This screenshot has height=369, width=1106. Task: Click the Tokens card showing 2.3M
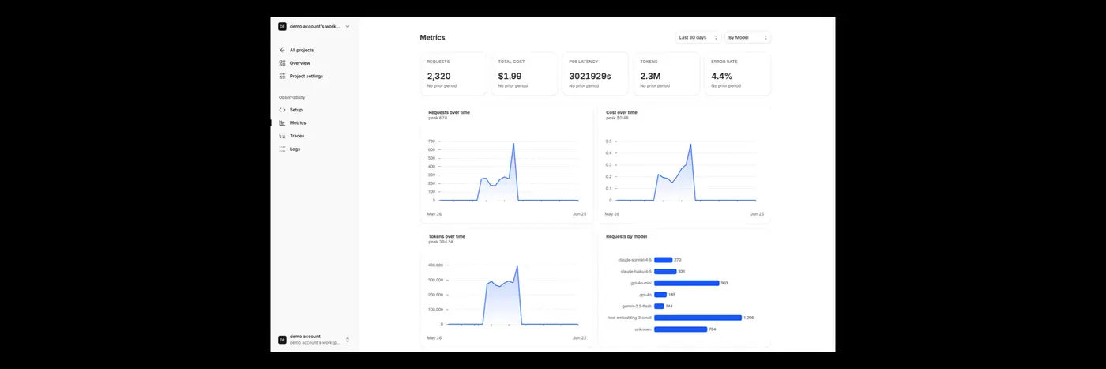(668, 74)
